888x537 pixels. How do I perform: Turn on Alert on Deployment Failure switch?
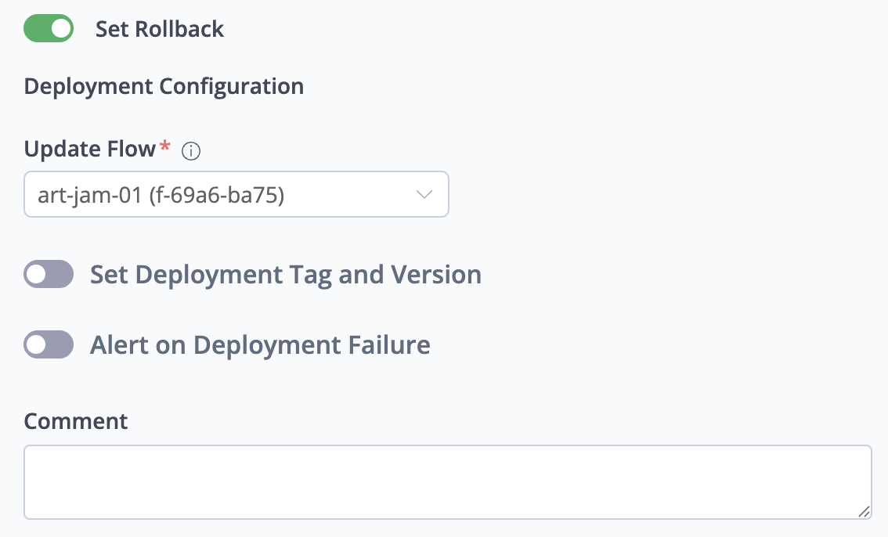[49, 344]
